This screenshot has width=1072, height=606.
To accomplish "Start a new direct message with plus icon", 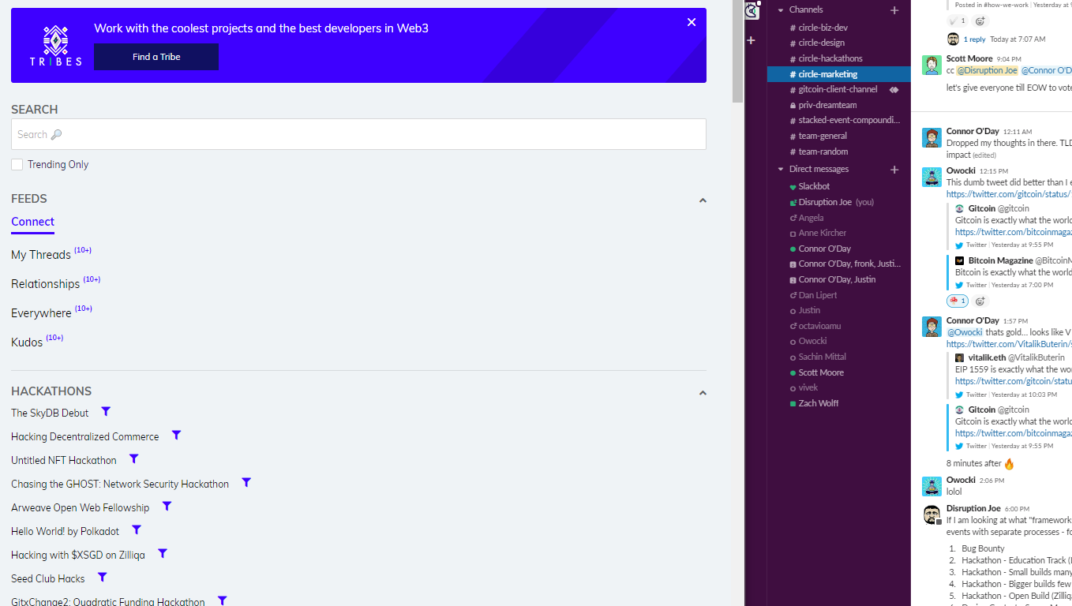I will 894,170.
